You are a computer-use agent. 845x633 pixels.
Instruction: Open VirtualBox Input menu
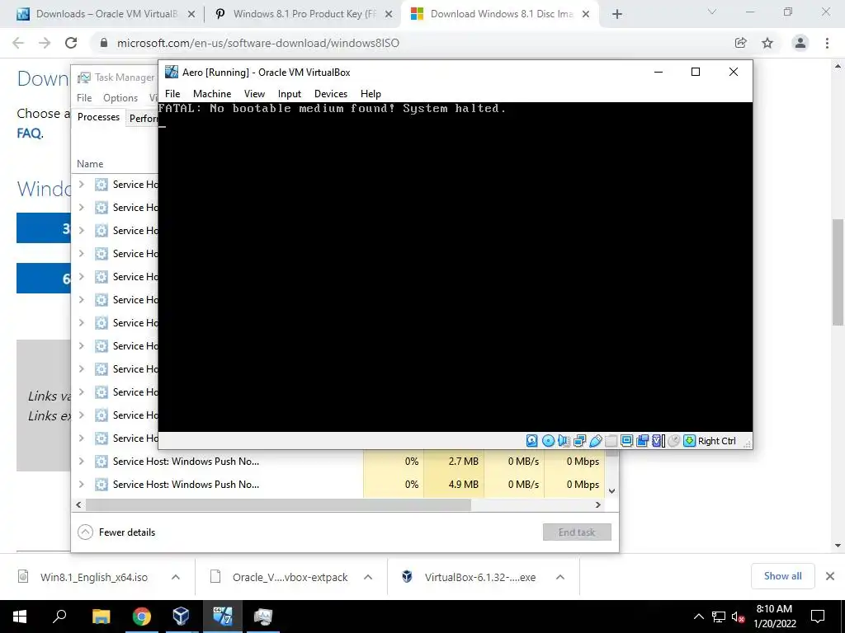[x=290, y=94]
